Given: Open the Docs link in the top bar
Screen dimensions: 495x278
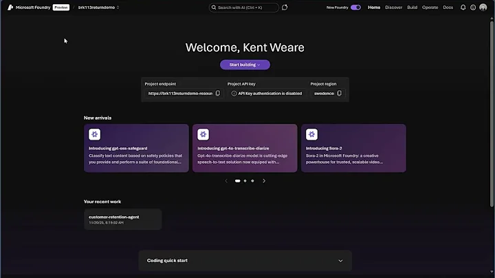Looking at the screenshot, I should (448, 8).
